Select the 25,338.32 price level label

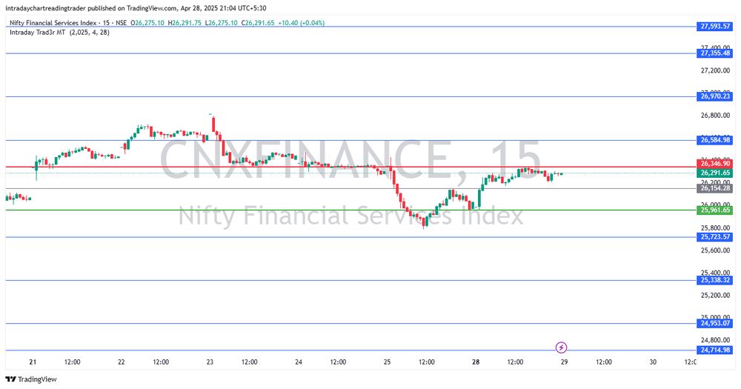point(715,280)
